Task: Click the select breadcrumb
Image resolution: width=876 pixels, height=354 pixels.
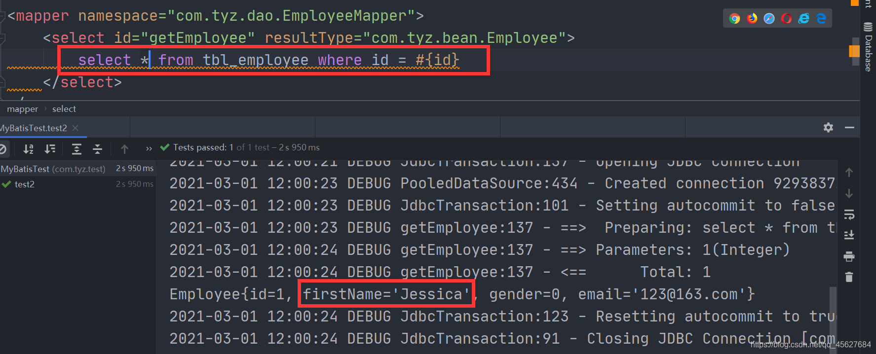Action: (x=64, y=109)
